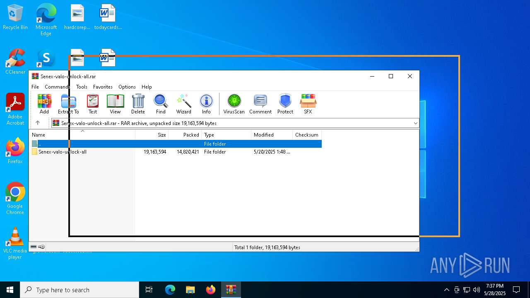530x298 pixels.
Task: Open the Help menu
Action: pyautogui.click(x=147, y=87)
